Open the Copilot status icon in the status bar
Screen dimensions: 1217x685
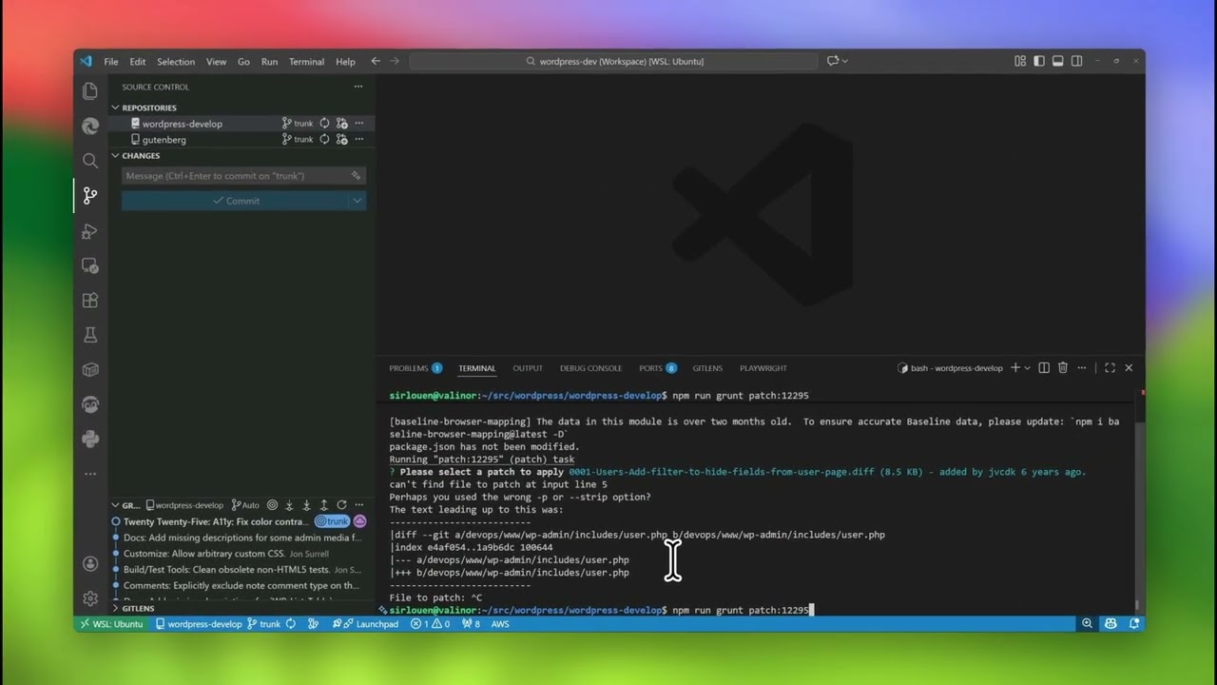1111,624
